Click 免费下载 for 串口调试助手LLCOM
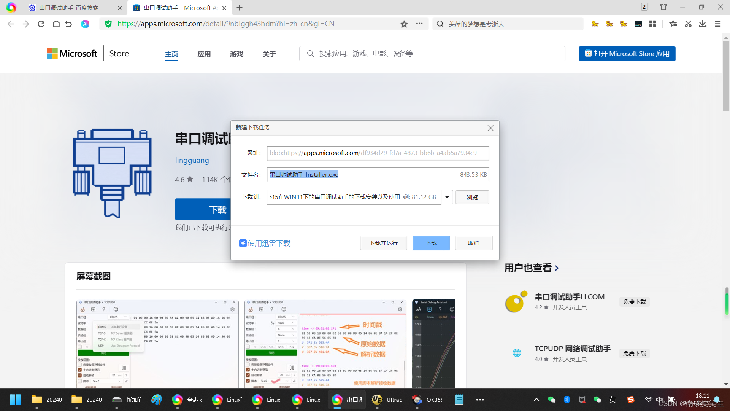This screenshot has width=730, height=411. click(634, 302)
